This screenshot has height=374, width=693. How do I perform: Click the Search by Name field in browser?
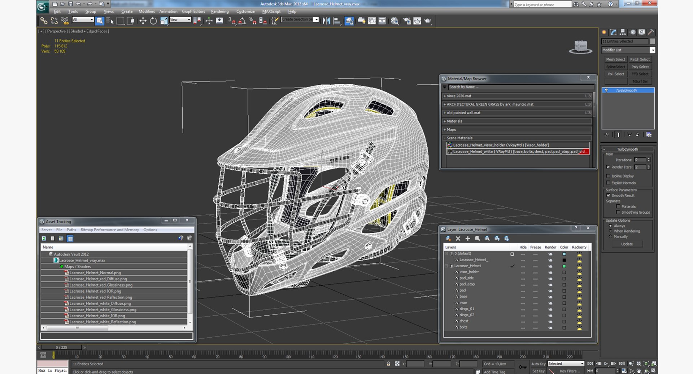[521, 87]
